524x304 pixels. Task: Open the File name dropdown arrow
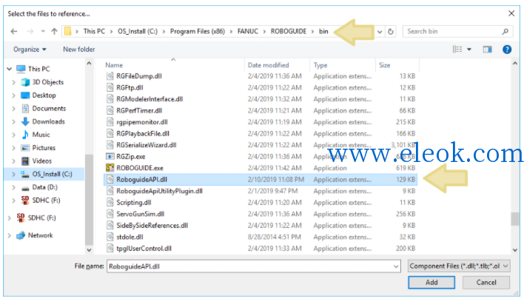click(396, 266)
